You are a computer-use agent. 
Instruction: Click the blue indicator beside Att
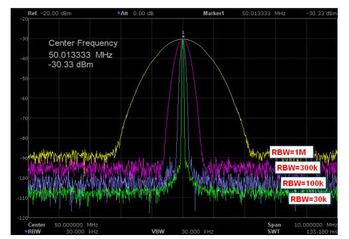[118, 13]
